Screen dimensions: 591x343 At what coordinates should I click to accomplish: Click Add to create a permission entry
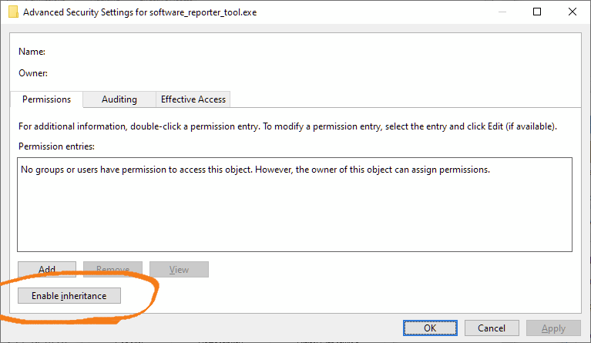(x=47, y=269)
